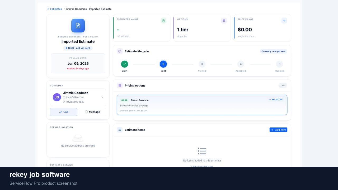The height and width of the screenshot is (190, 338).
Task: Choose the Basic Service pricing tier card
Action: tap(202, 105)
